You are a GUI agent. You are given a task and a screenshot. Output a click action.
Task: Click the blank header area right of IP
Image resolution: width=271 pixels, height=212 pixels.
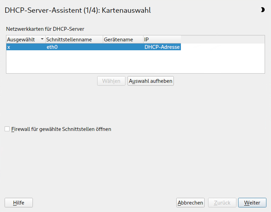tap(223, 40)
